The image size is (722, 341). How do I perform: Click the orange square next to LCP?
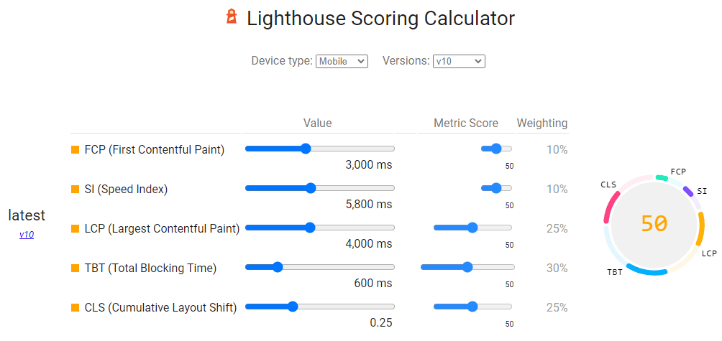coord(75,228)
